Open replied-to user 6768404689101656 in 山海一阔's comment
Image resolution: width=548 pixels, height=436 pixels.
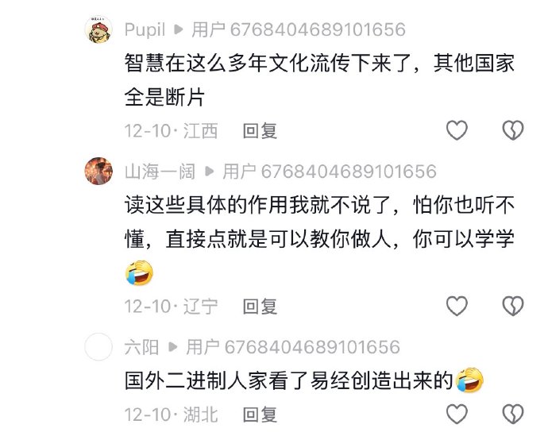(330, 172)
